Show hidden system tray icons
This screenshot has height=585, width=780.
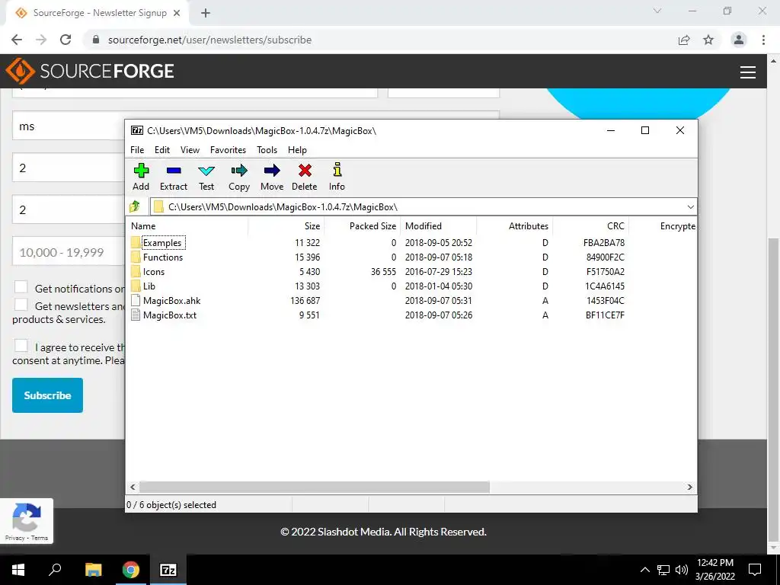tap(644, 570)
